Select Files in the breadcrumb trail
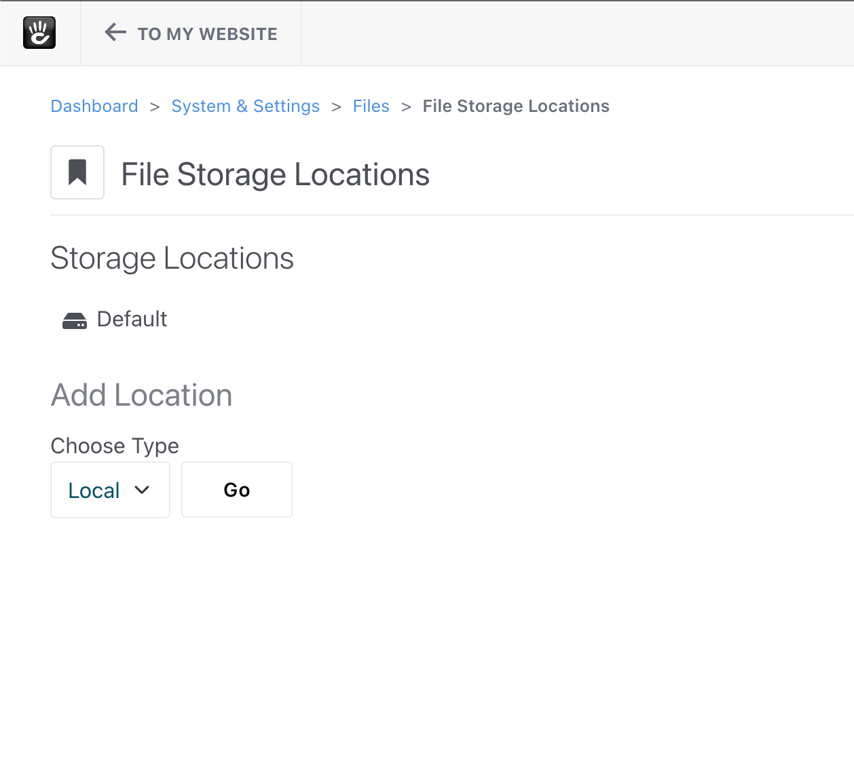The width and height of the screenshot is (854, 768). tap(371, 106)
